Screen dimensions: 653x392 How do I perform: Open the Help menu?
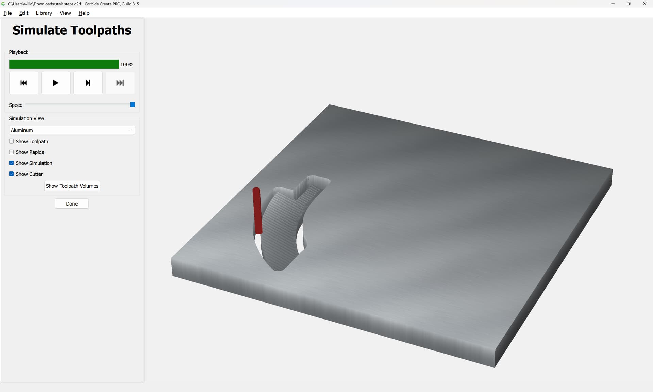(x=84, y=13)
